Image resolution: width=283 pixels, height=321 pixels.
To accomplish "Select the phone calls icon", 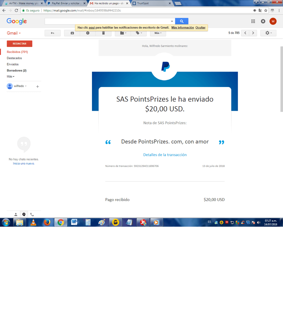I will point(32,214).
